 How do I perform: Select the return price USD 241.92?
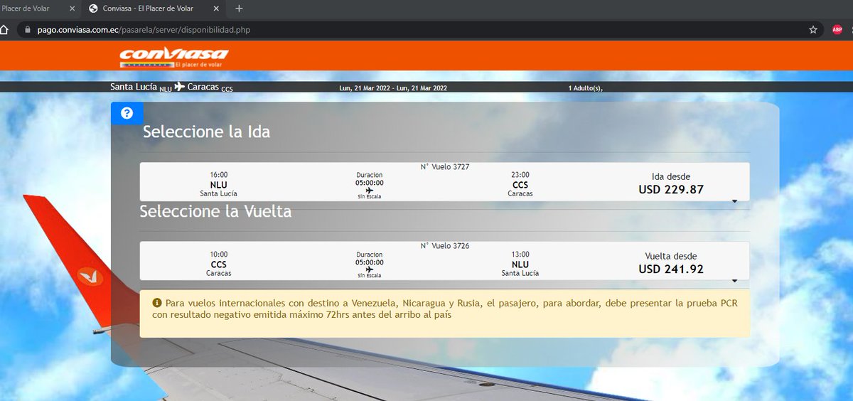pyautogui.click(x=671, y=269)
